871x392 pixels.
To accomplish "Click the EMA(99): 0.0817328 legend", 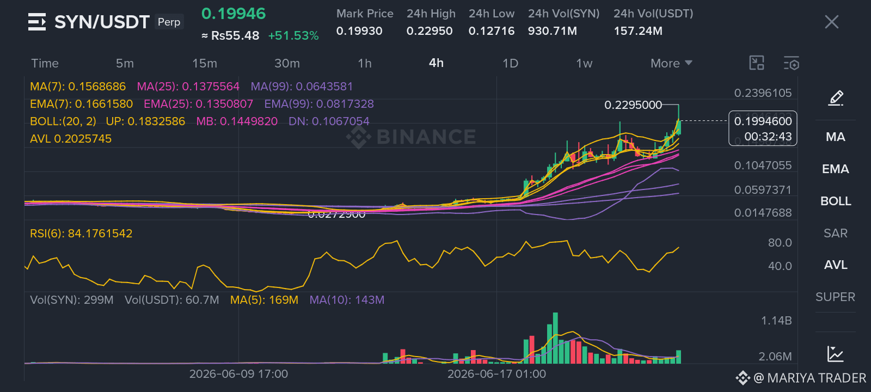I will tap(319, 104).
